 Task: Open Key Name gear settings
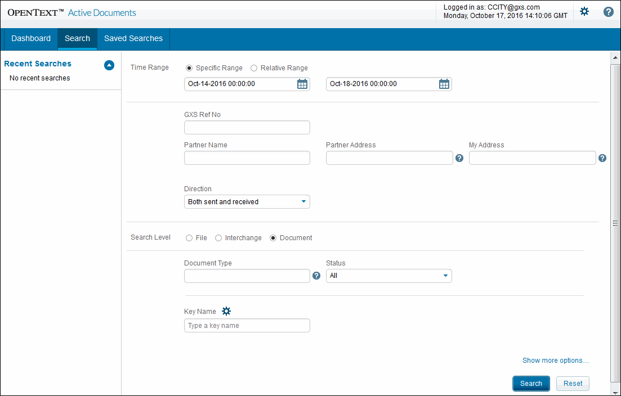(226, 311)
